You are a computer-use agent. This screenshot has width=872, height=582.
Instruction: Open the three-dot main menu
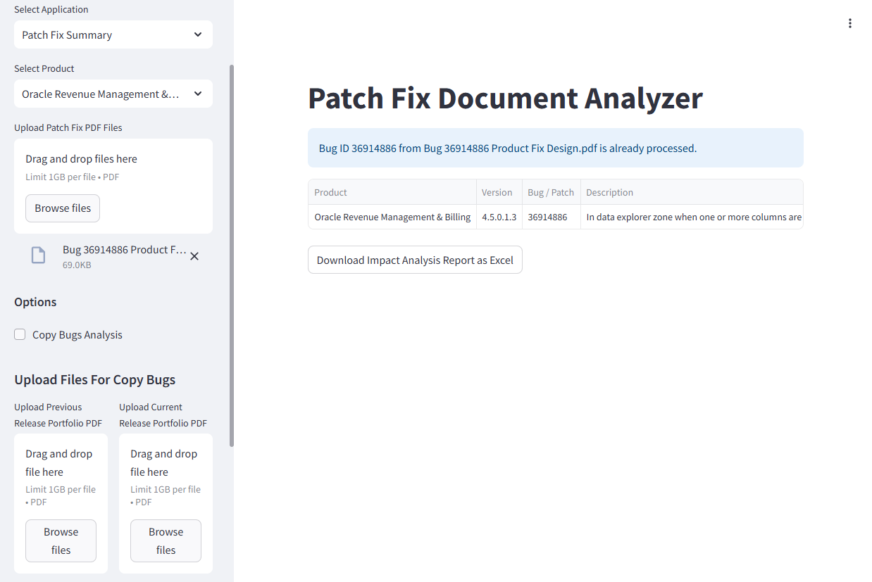pyautogui.click(x=849, y=23)
